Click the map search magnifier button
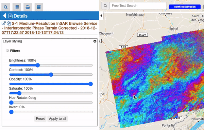The image size is (204, 130). 105,6
